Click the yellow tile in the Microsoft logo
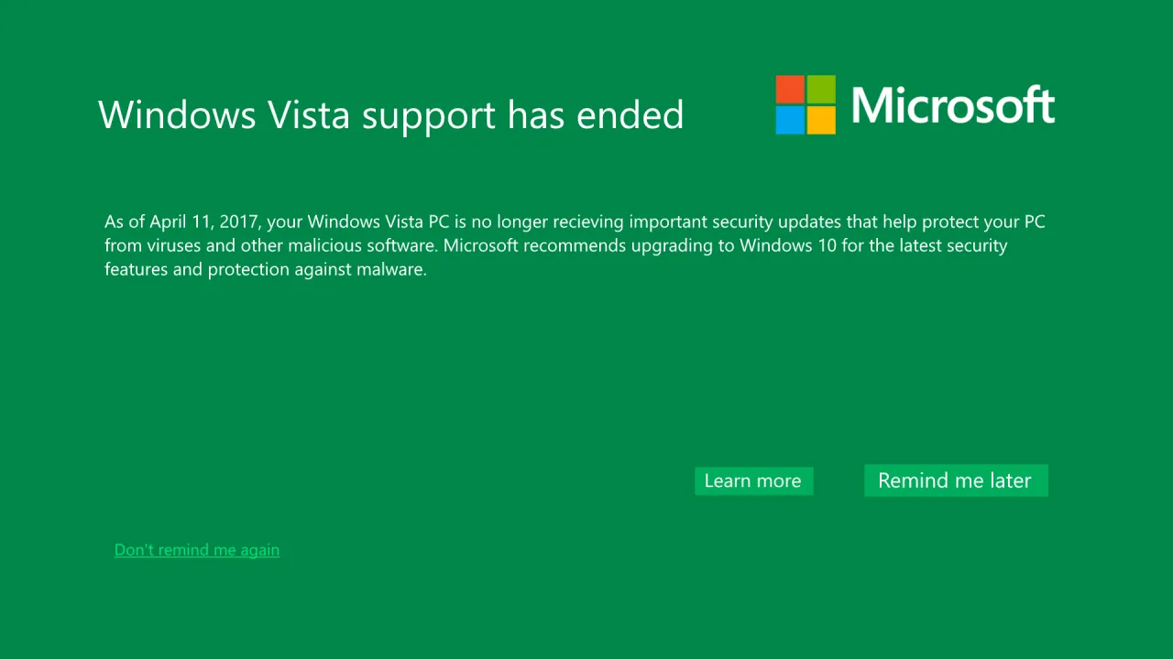 pyautogui.click(x=821, y=122)
